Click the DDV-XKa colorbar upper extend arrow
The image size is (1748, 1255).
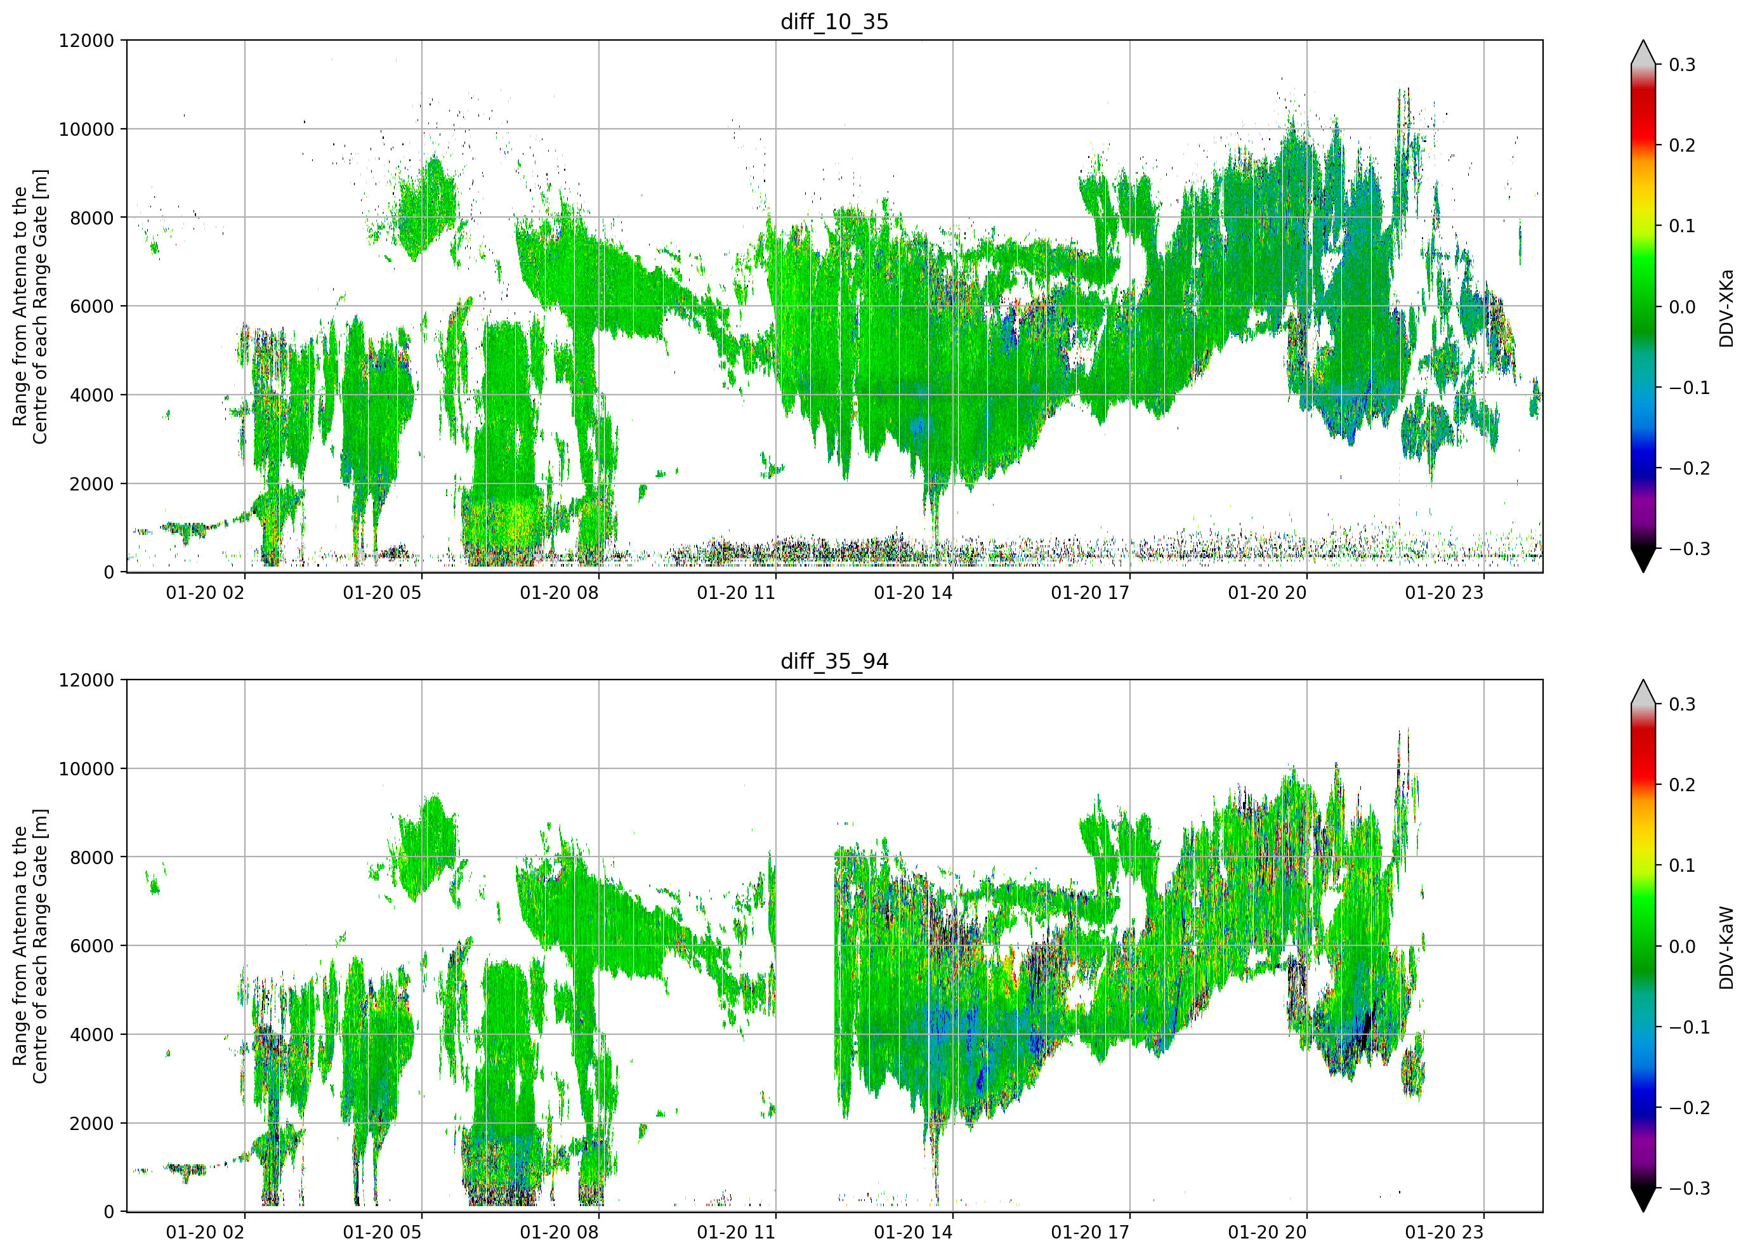pyautogui.click(x=1643, y=53)
